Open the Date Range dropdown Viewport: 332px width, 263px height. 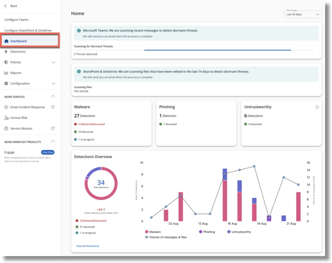click(302, 14)
